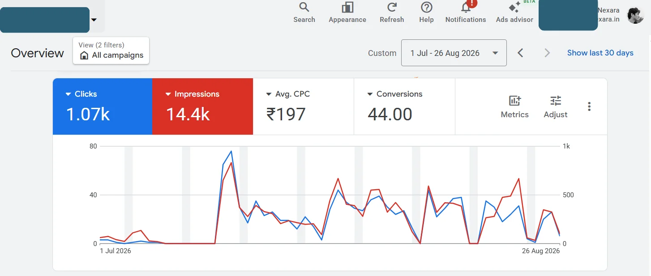Change the Clicks metric dropdown

[69, 94]
